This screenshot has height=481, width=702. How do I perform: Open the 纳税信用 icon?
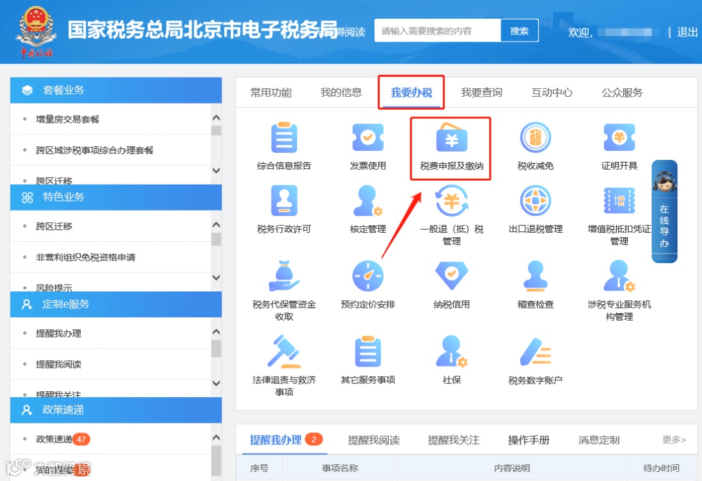click(451, 276)
